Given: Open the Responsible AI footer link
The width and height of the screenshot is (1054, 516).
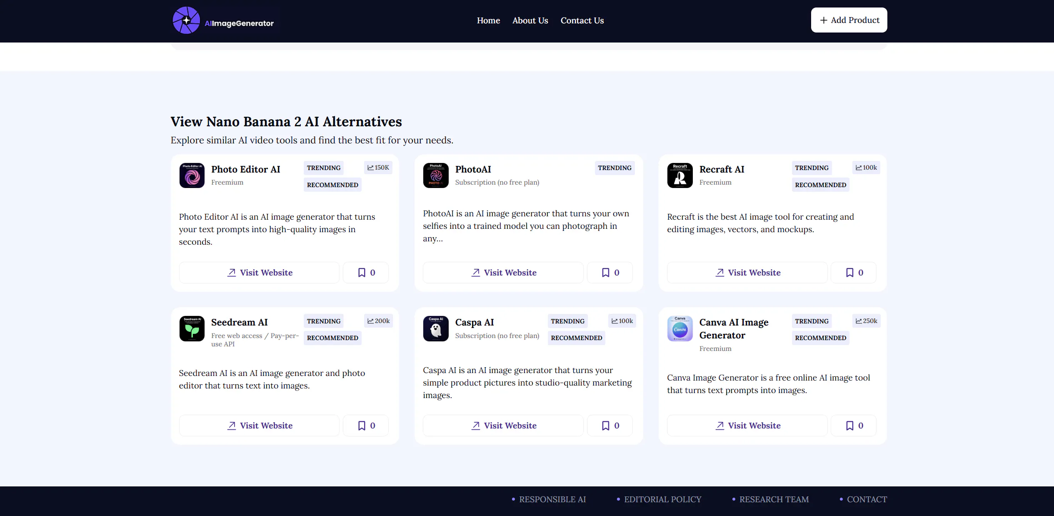Looking at the screenshot, I should (552, 499).
